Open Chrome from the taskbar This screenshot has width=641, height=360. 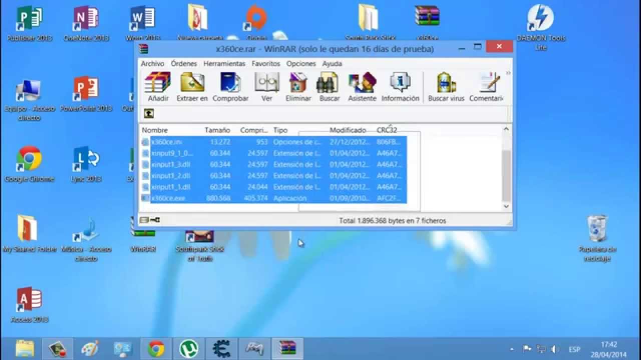point(156,348)
